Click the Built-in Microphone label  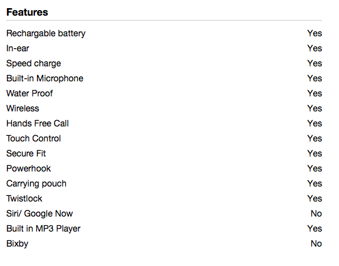click(x=44, y=79)
